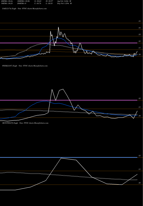
Task: Select the close price C: 10.76
Action: [37, 3]
